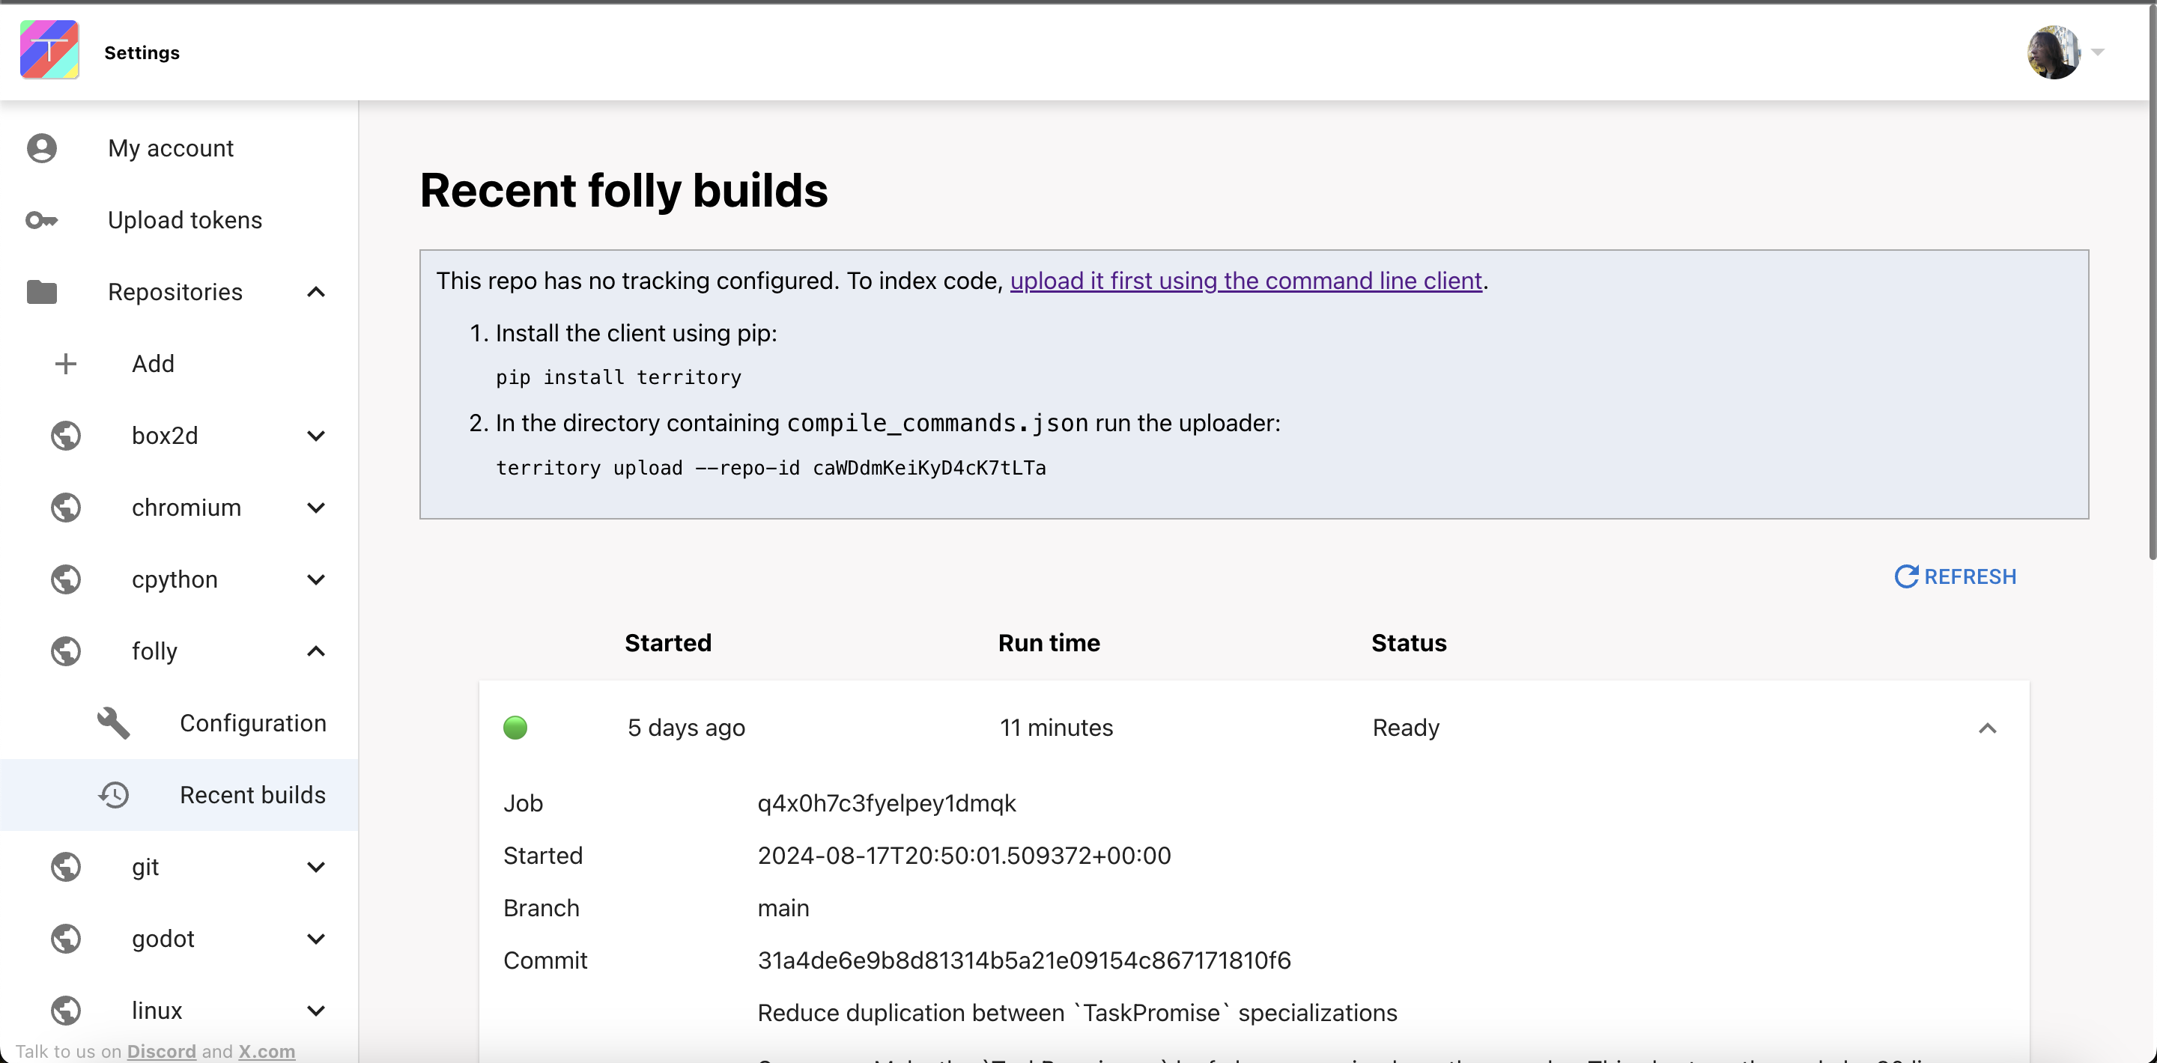This screenshot has height=1063, width=2157.
Task: Click the Settings title in header
Action: [142, 52]
